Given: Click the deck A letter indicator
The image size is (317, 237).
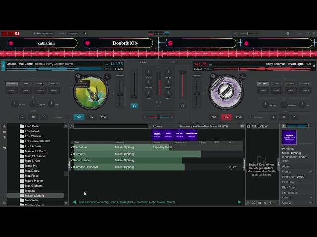Looking at the screenshot, I should [x=3, y=66].
